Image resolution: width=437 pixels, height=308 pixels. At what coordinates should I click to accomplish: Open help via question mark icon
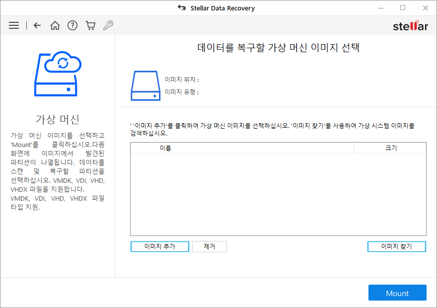pyautogui.click(x=73, y=25)
